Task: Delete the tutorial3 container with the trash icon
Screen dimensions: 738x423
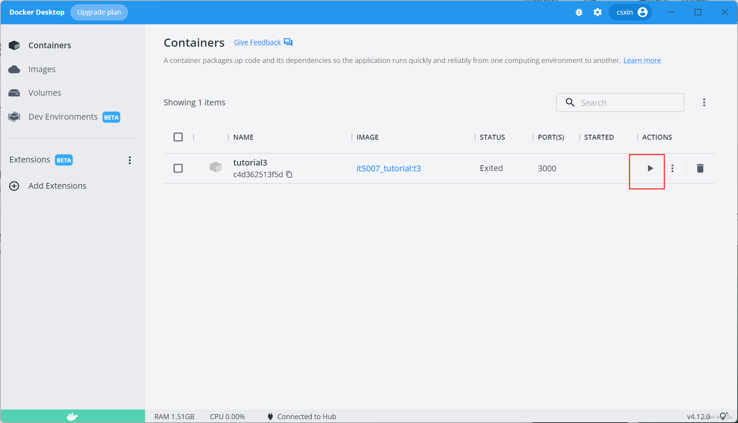Action: (700, 168)
